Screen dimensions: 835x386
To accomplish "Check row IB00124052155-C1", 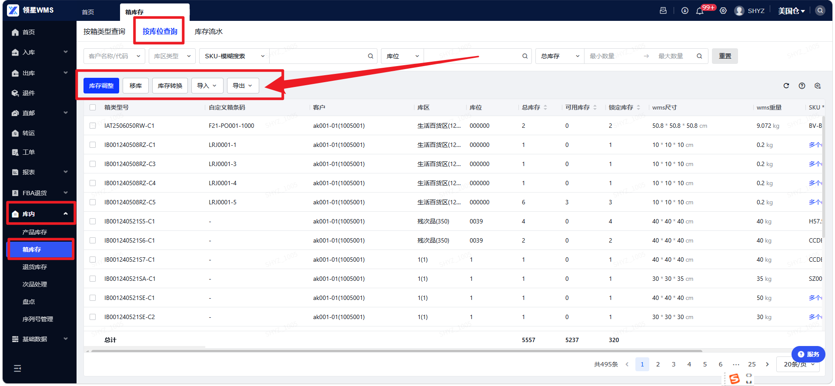I will point(93,221).
